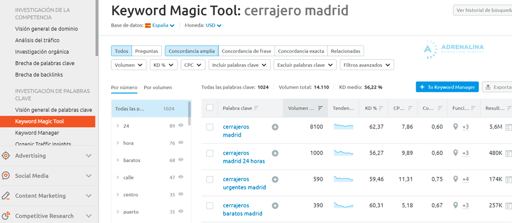This screenshot has height=223, width=512.
Task: Open the Volumen filter dropdown
Action: click(x=129, y=65)
